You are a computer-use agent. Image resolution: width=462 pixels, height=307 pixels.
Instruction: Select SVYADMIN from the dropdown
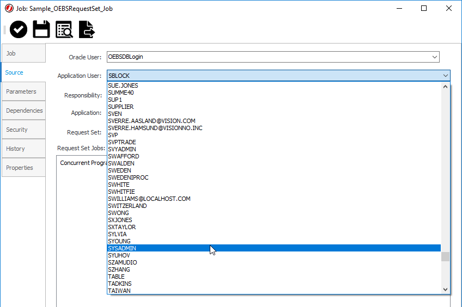click(274, 149)
